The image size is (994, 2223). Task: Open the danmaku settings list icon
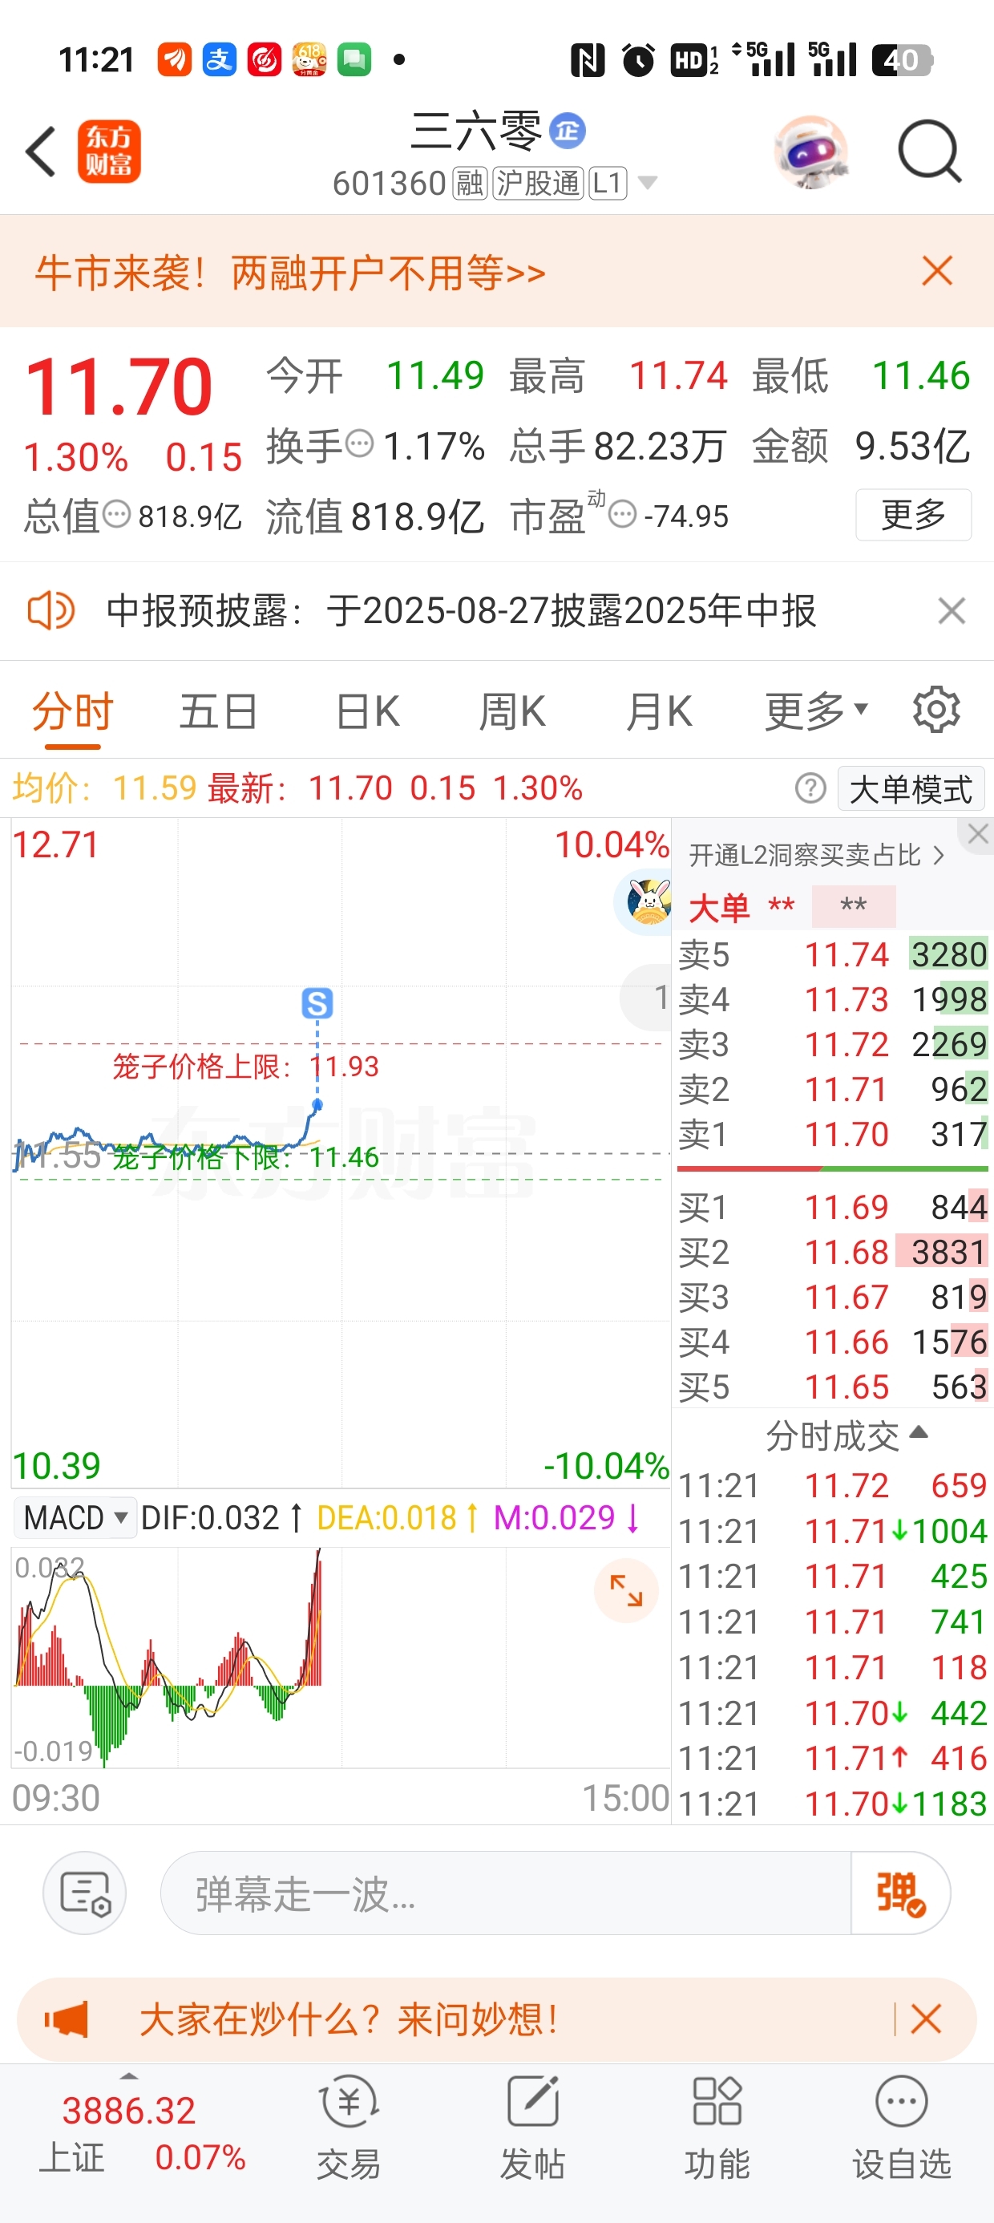point(84,1893)
